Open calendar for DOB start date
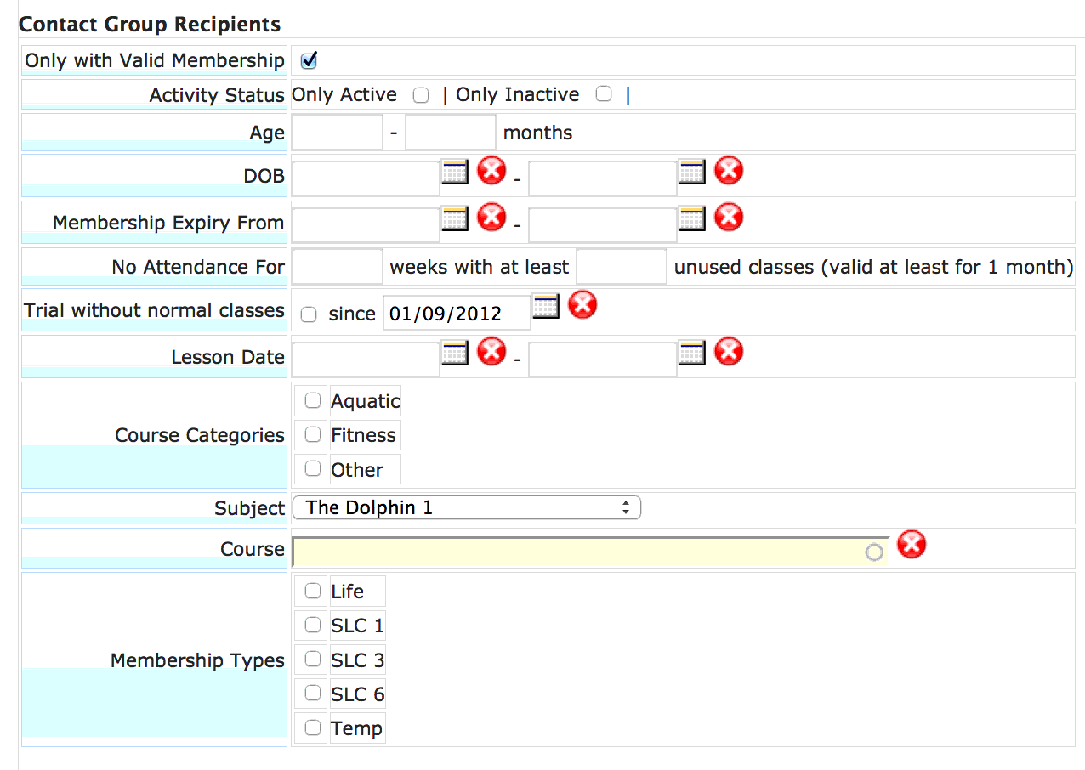This screenshot has width=1085, height=770. (x=455, y=172)
